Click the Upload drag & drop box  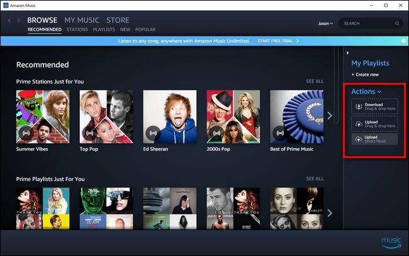coord(374,124)
